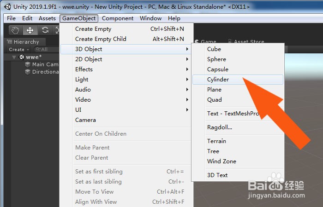Open the Component menu
Viewport: 323px width, 207px height.
118,18
